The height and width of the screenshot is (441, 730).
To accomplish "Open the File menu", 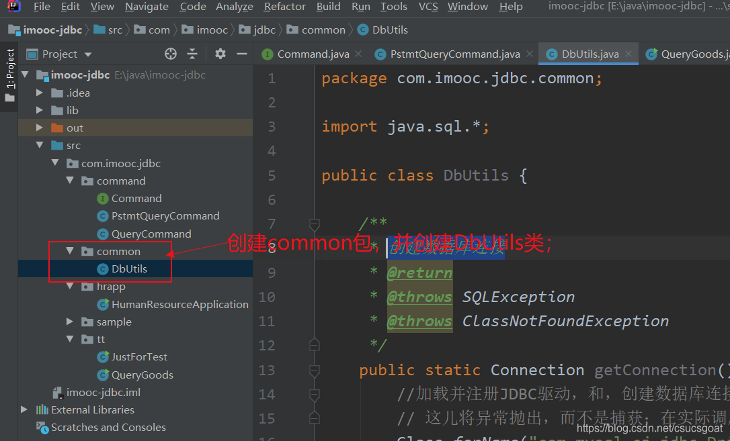I will tap(42, 7).
